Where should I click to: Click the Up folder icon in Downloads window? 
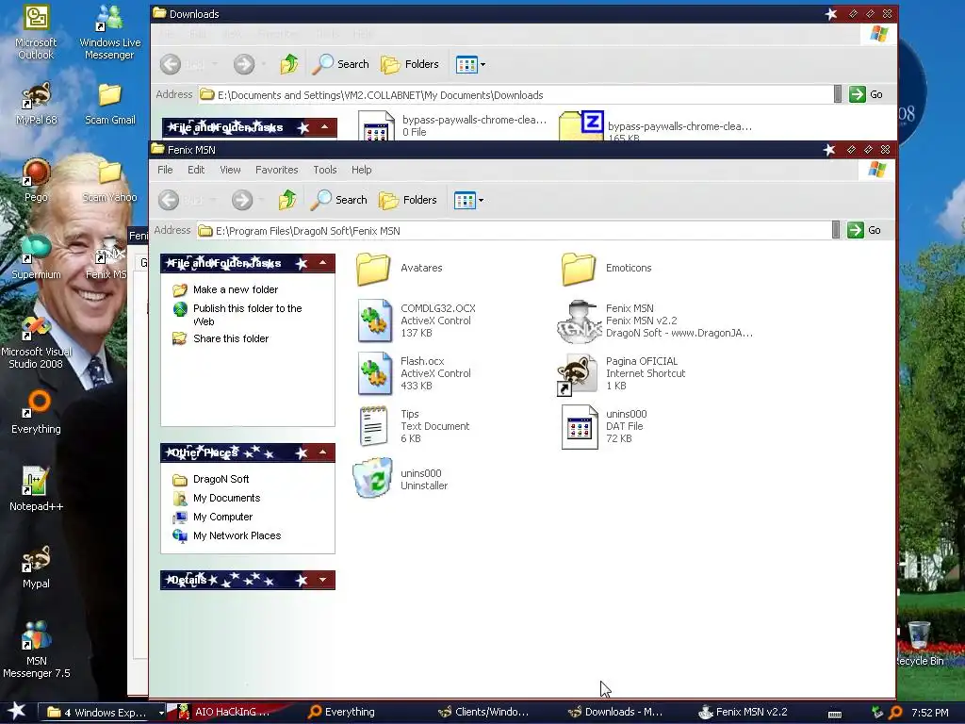pos(289,64)
